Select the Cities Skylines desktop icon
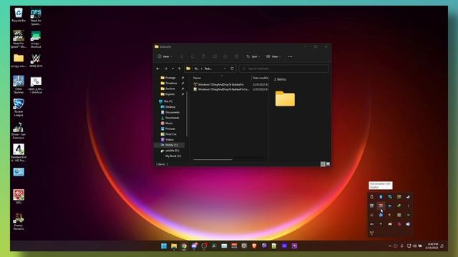Screen dimensions: 458x257 [x=19, y=84]
